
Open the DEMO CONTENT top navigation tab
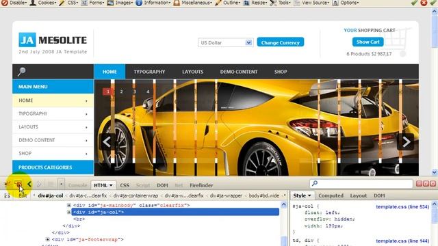tap(239, 72)
